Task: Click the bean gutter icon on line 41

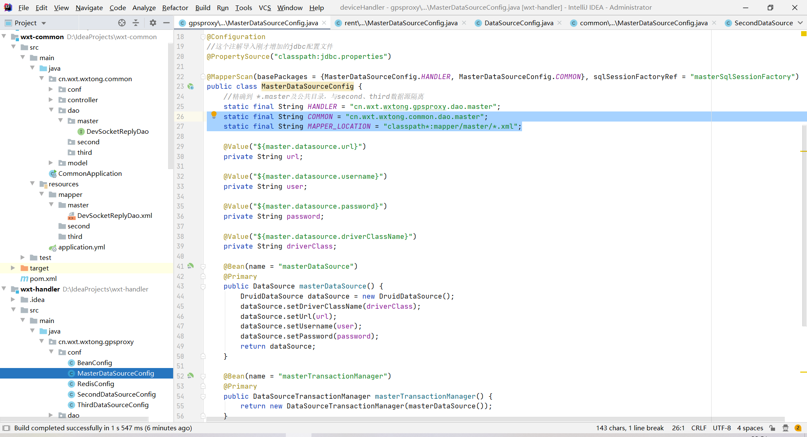Action: click(191, 266)
